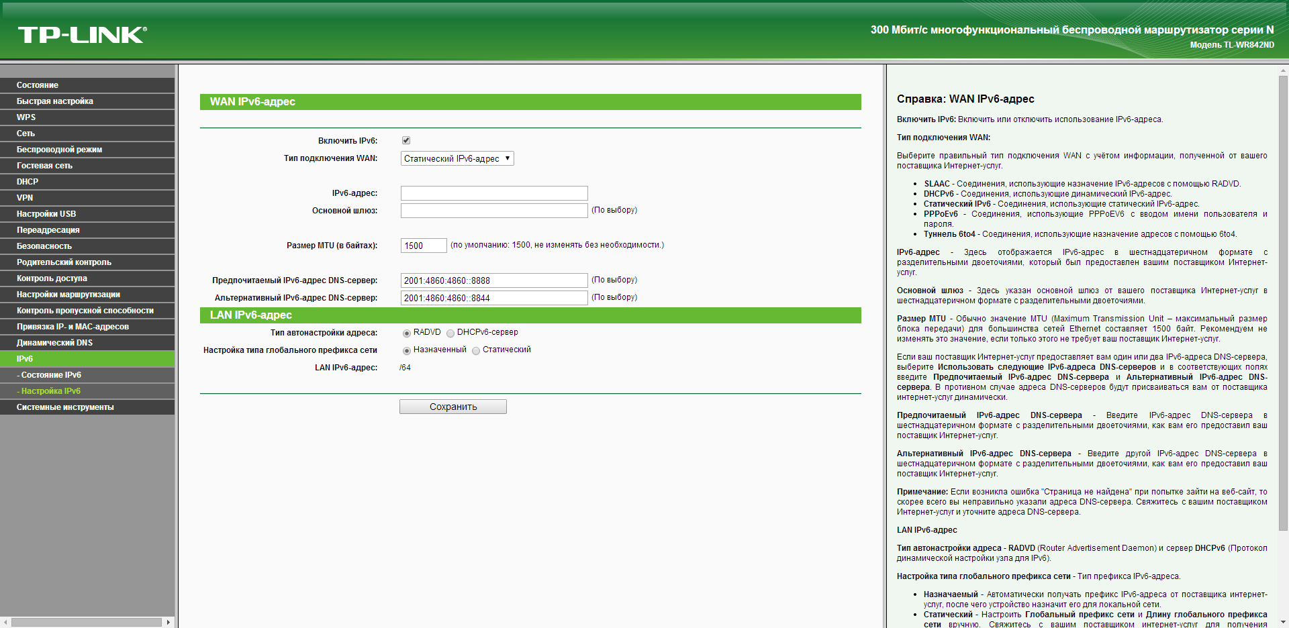1289x628 pixels.
Task: Select the DHCPv6-сервер radio button
Action: pos(450,333)
